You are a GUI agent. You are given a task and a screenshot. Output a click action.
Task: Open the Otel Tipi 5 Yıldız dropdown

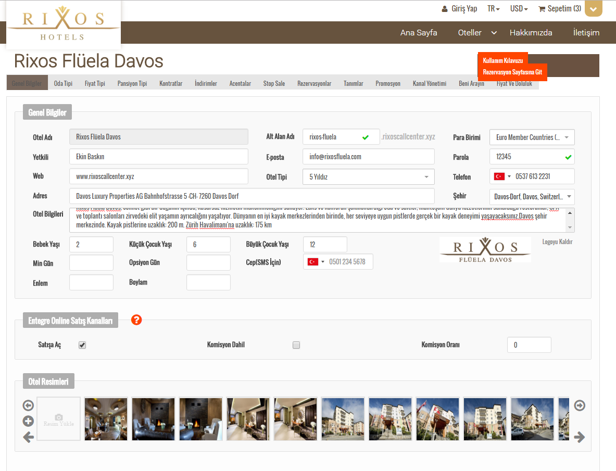[369, 176]
